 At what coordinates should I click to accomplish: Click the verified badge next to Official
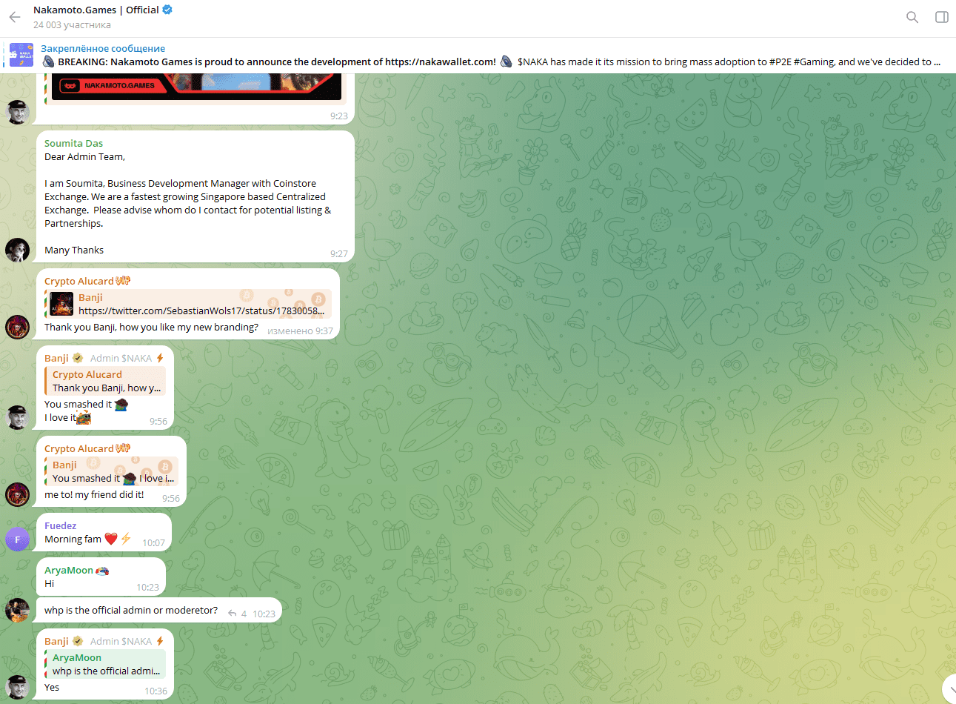click(167, 10)
